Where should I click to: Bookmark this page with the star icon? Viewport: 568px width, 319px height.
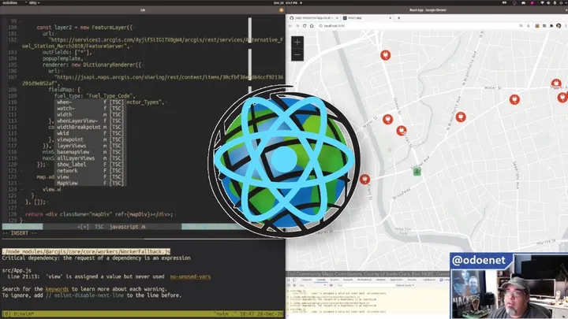tap(528, 26)
